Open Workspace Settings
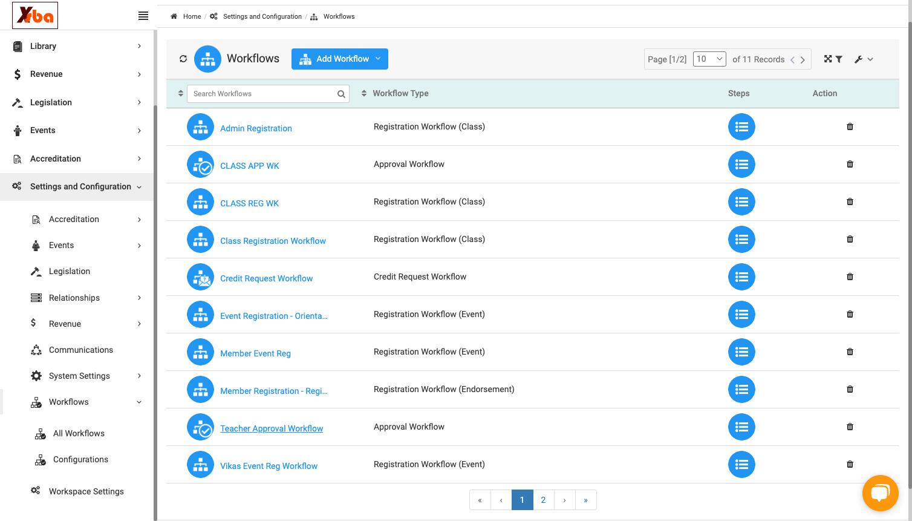 [x=86, y=491]
